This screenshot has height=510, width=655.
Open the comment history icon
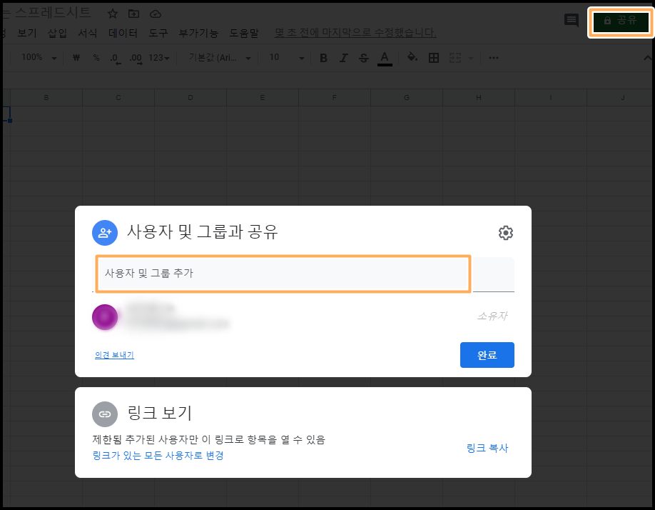point(571,20)
